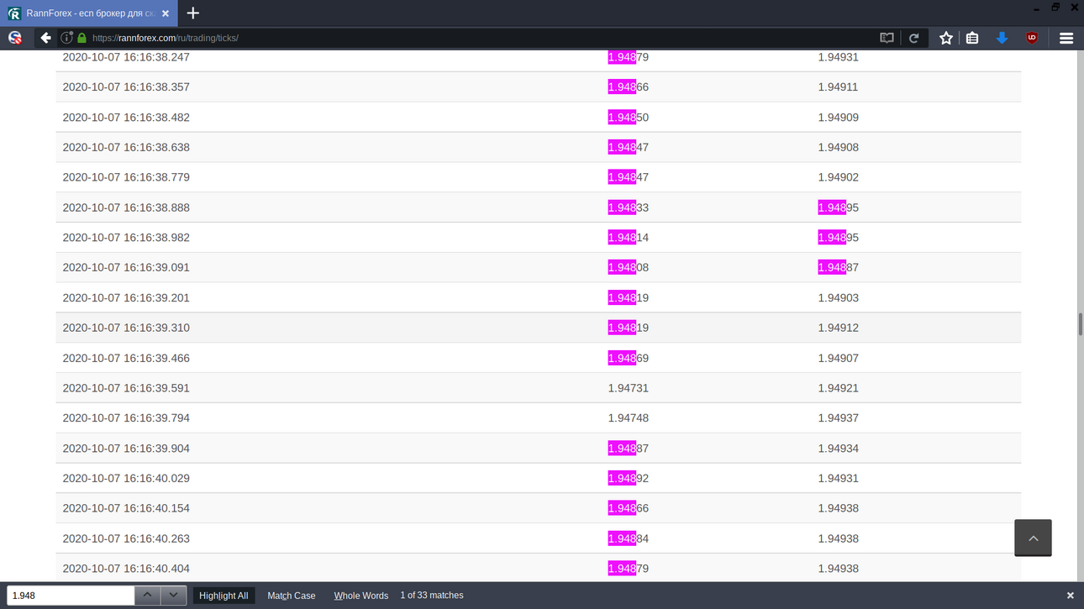Screen dimensions: 1084x609
Task: Go back to previous page
Action: [45, 38]
